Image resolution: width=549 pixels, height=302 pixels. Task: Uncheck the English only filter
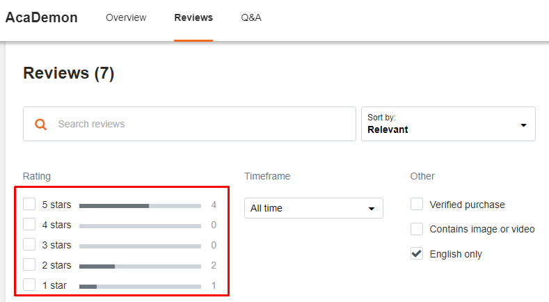[417, 254]
